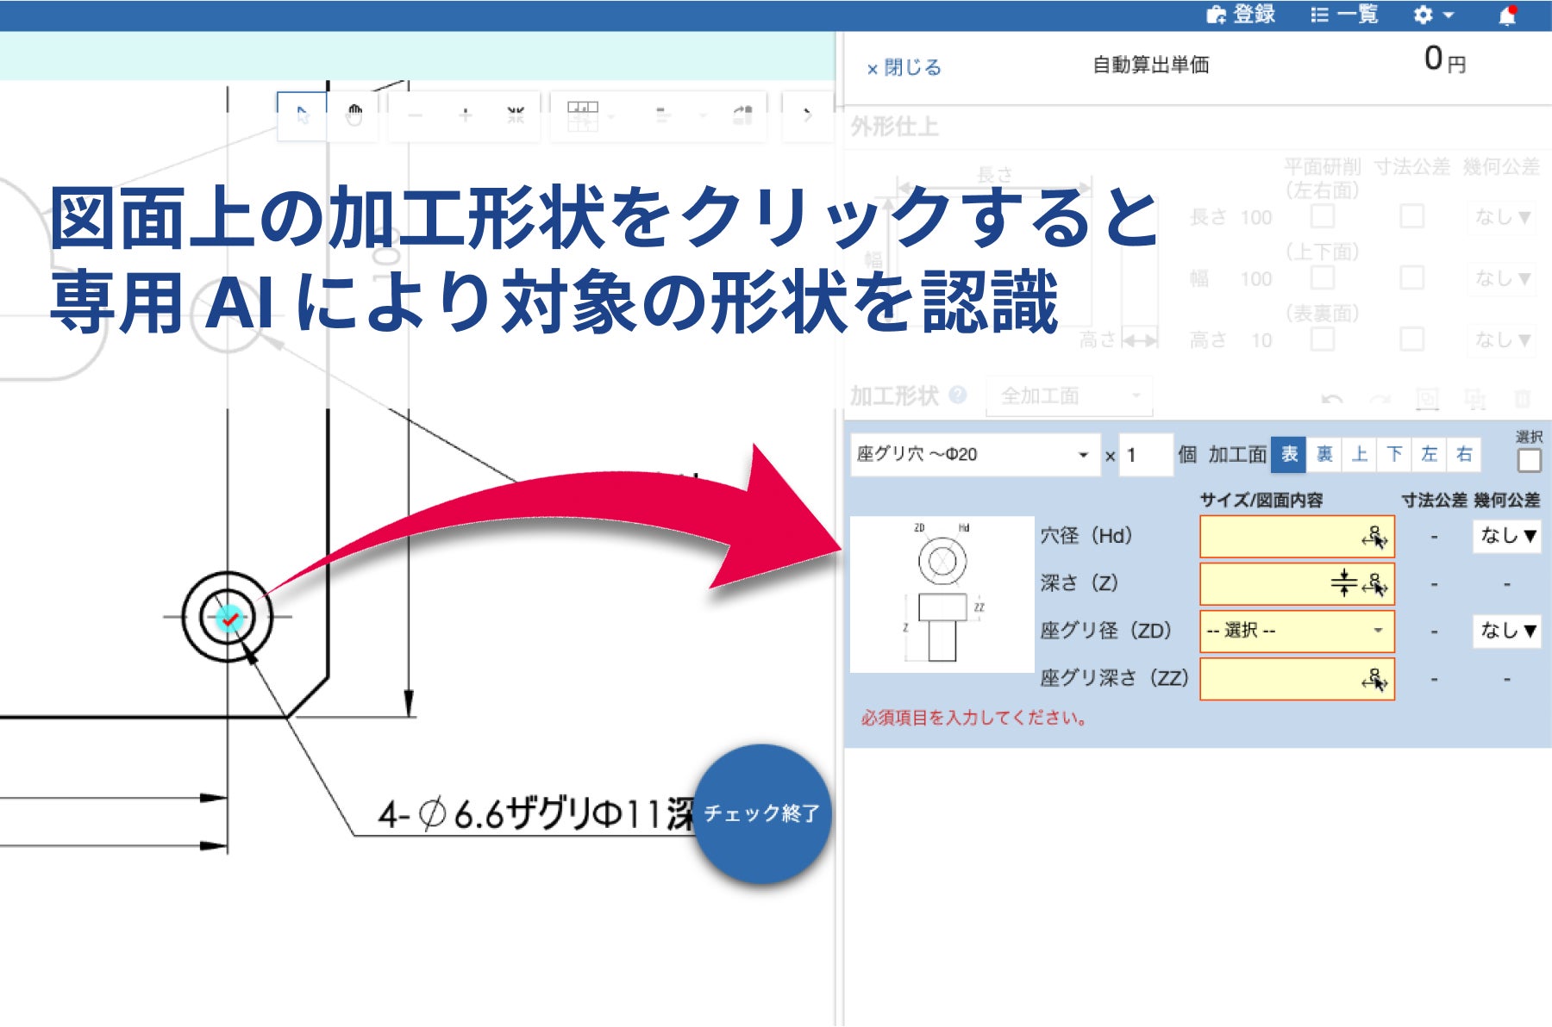
Task: Tick 寸法公差 checkbox for 長さ row
Action: pos(1411,215)
